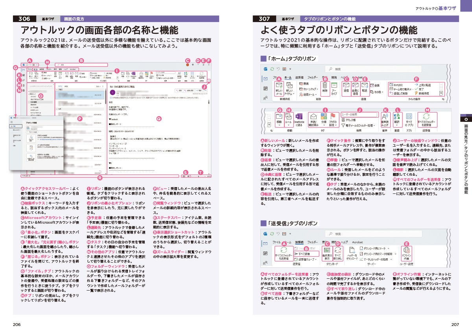The image size is (472, 333).
Task: Click the ユーザーの検索 box in the ホーム ribbon
Action: point(359,115)
